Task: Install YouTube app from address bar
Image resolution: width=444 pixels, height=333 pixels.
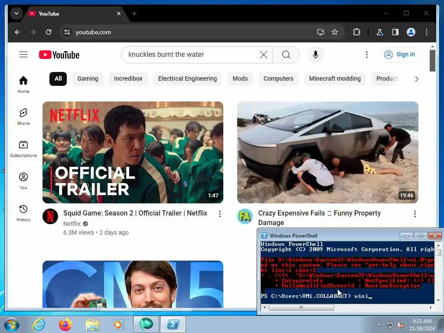Action: [320, 32]
